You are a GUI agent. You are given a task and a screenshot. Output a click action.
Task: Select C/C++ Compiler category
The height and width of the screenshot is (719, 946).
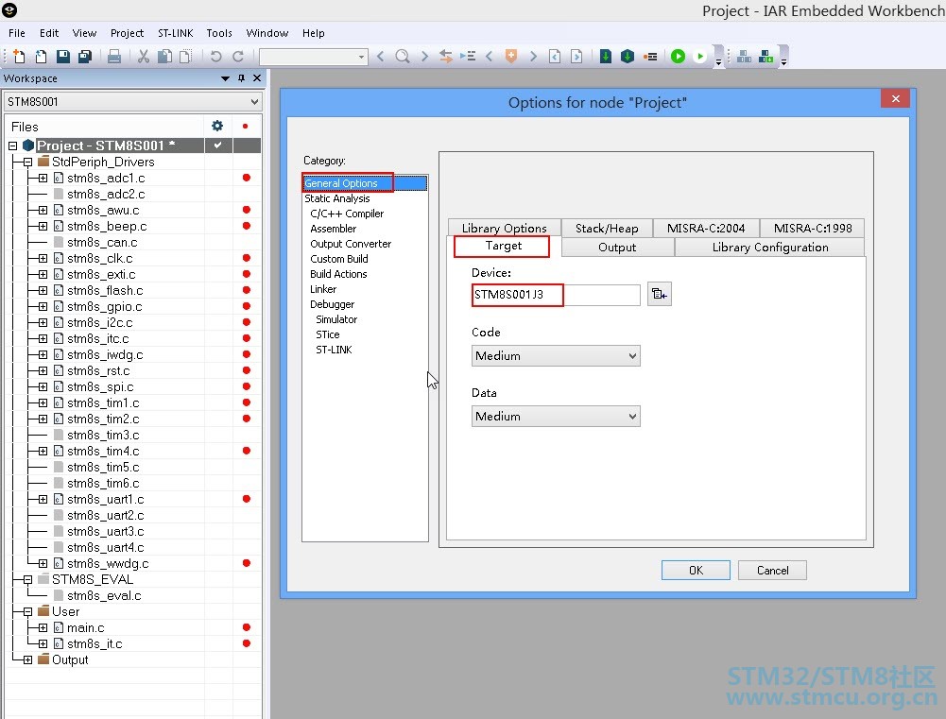347,214
